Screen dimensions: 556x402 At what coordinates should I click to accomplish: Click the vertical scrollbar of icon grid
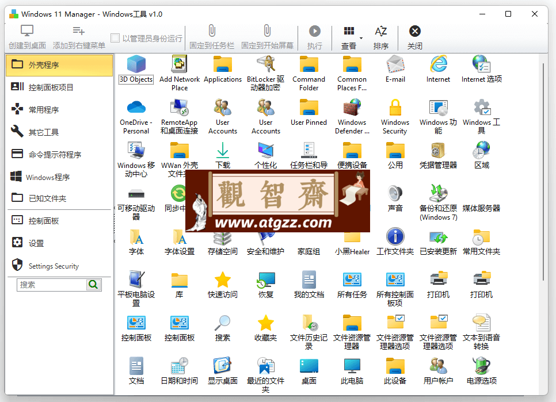[x=543, y=172]
